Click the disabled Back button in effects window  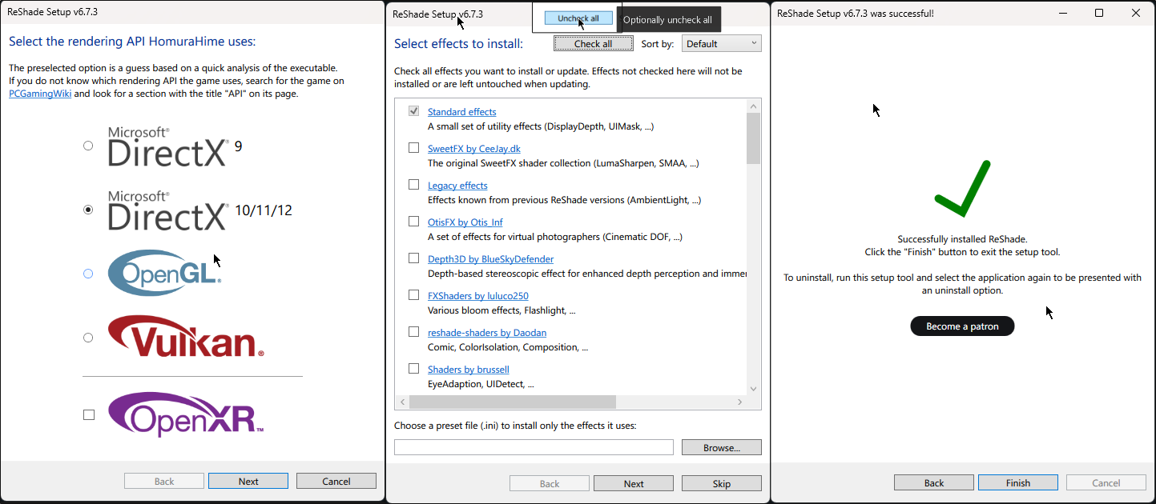pos(550,483)
